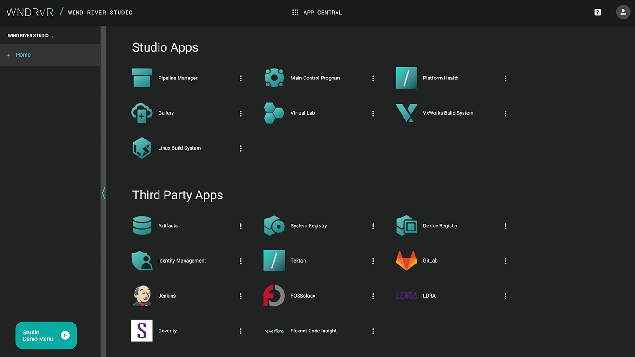Open Platform Health options menu
635x357 pixels.
pos(506,79)
